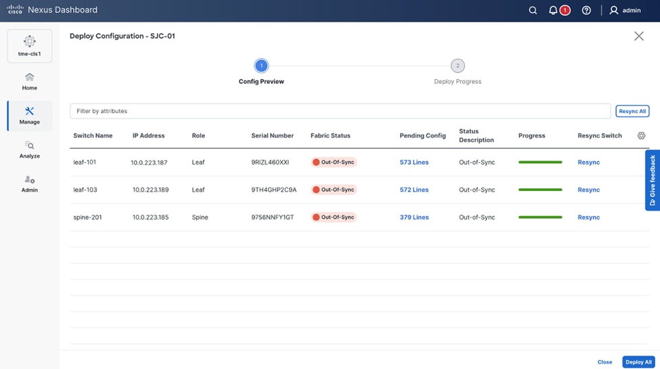Image resolution: width=660 pixels, height=369 pixels.
Task: Click the leaf-103 progress bar
Action: 540,190
